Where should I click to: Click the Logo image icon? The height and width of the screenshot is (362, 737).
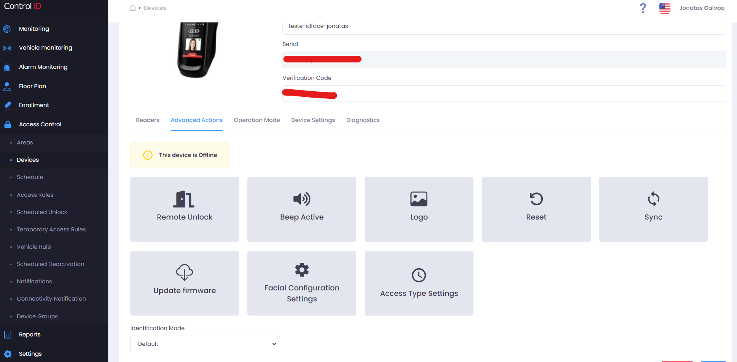419,199
